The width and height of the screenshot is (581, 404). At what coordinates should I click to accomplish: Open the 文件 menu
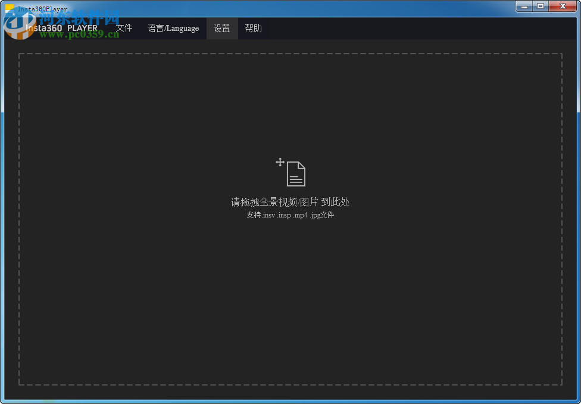[124, 28]
